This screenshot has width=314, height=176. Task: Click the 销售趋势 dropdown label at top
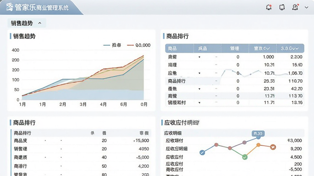click(x=22, y=23)
